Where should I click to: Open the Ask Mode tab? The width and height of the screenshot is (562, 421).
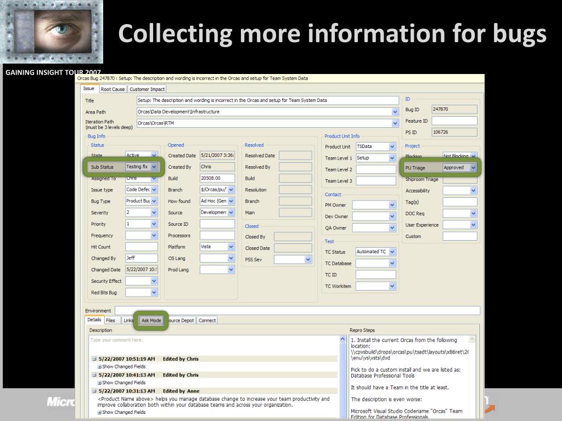[x=151, y=320]
